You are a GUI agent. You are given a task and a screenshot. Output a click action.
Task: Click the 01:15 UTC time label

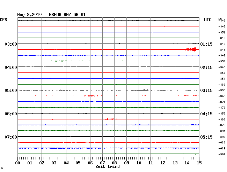pyautogui.click(x=206, y=44)
